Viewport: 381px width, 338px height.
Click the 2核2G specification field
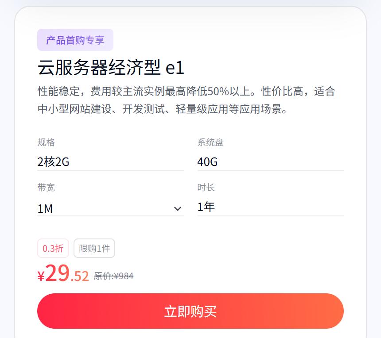tap(110, 162)
